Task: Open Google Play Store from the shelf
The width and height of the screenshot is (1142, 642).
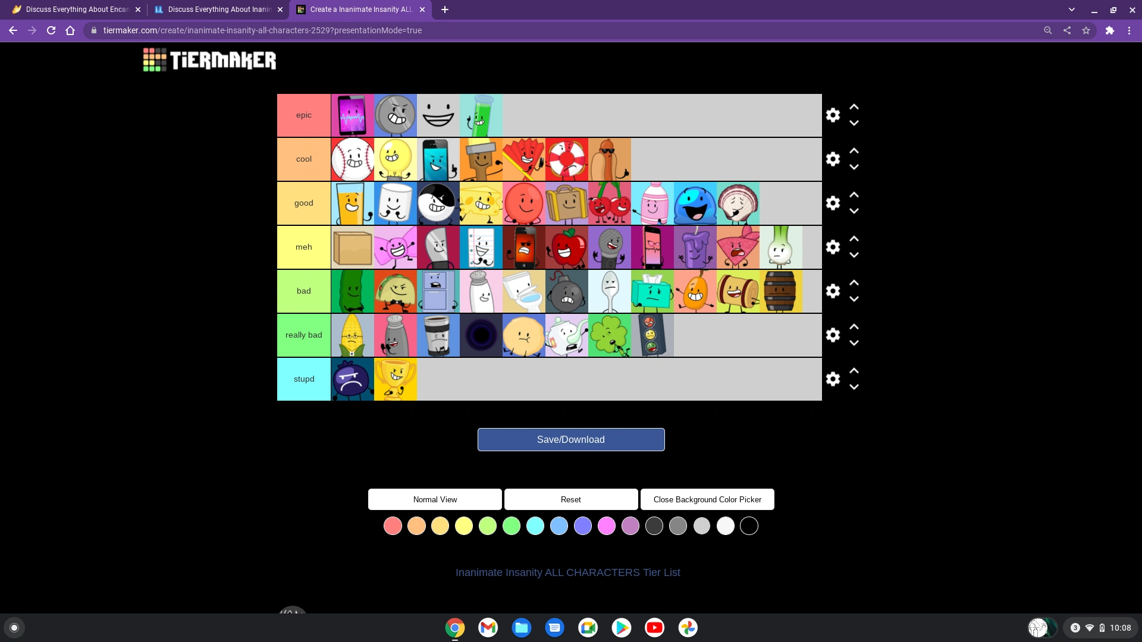Action: point(621,627)
